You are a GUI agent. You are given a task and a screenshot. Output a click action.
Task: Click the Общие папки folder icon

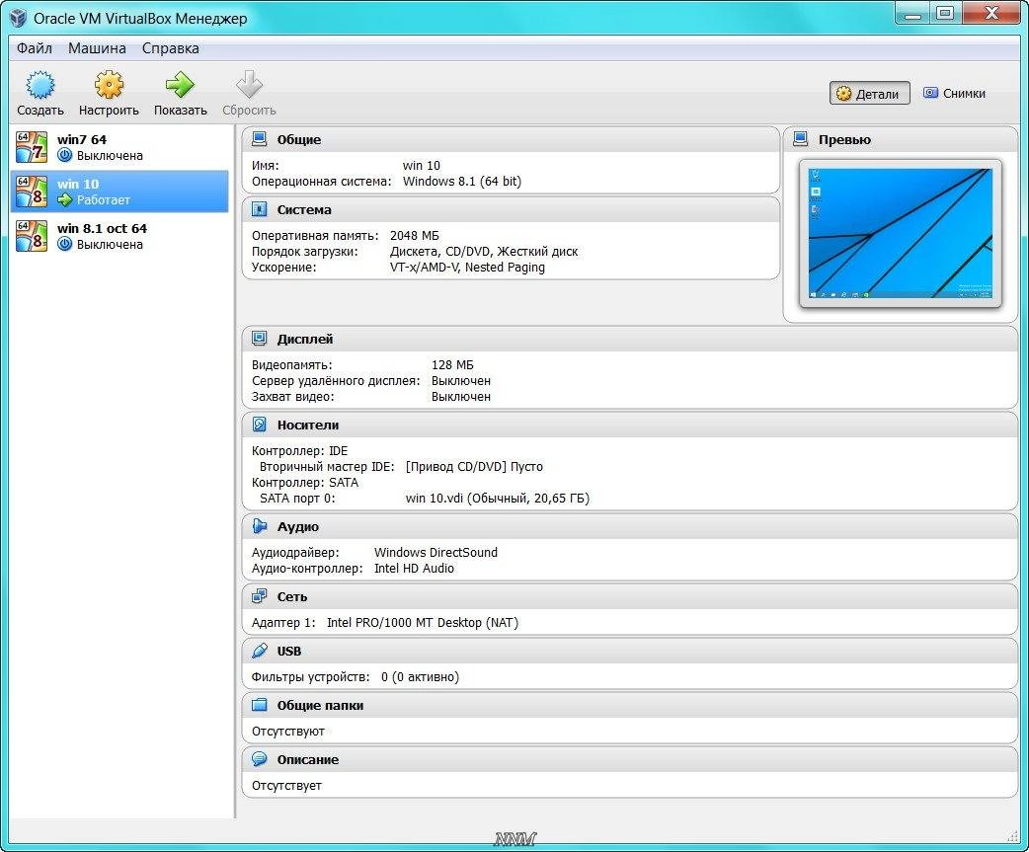click(x=259, y=705)
